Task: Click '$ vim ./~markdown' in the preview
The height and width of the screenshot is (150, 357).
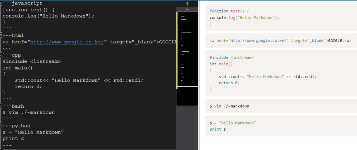Action: pyautogui.click(x=229, y=106)
